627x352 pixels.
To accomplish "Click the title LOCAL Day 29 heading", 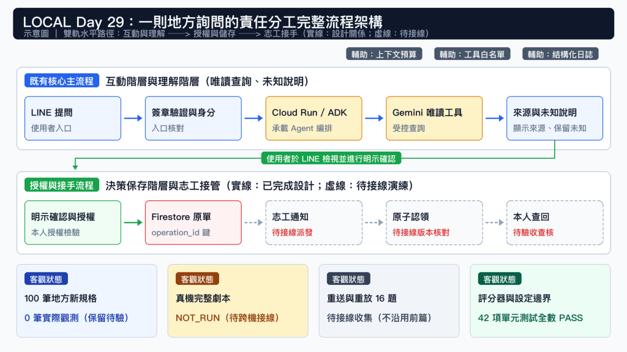I will click(203, 21).
